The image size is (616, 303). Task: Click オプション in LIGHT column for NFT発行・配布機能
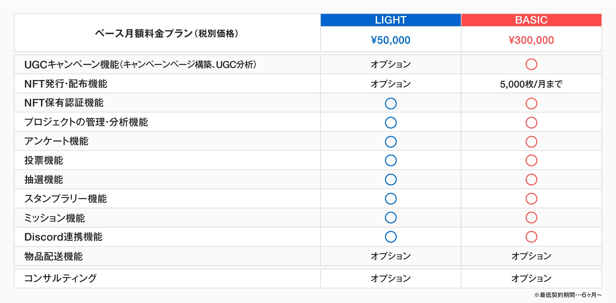point(390,84)
